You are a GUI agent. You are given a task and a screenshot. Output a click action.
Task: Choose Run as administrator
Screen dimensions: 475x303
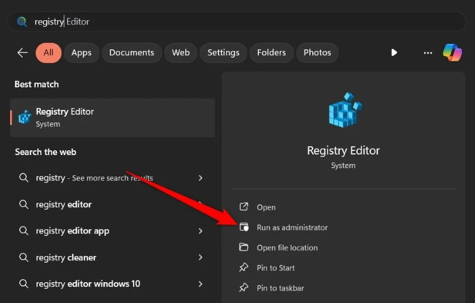click(343, 228)
